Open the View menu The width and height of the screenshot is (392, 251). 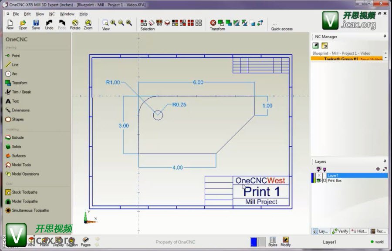[x=40, y=14]
